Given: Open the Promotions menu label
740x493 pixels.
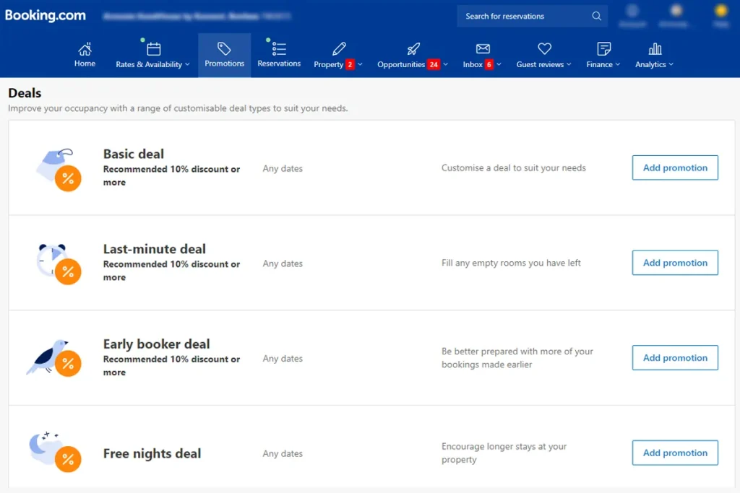Looking at the screenshot, I should [x=224, y=63].
